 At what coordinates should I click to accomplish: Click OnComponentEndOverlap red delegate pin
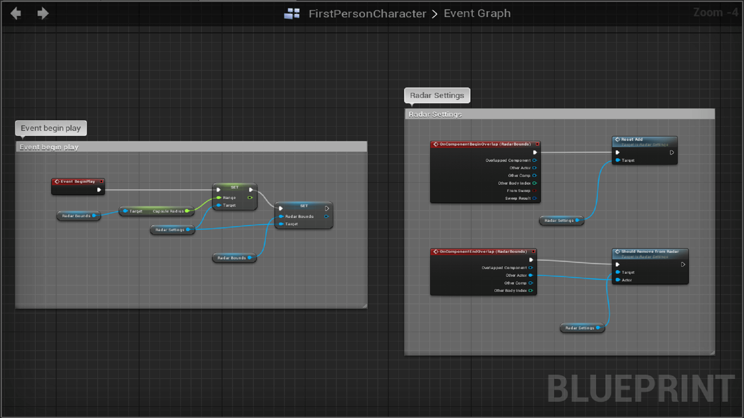(x=534, y=252)
